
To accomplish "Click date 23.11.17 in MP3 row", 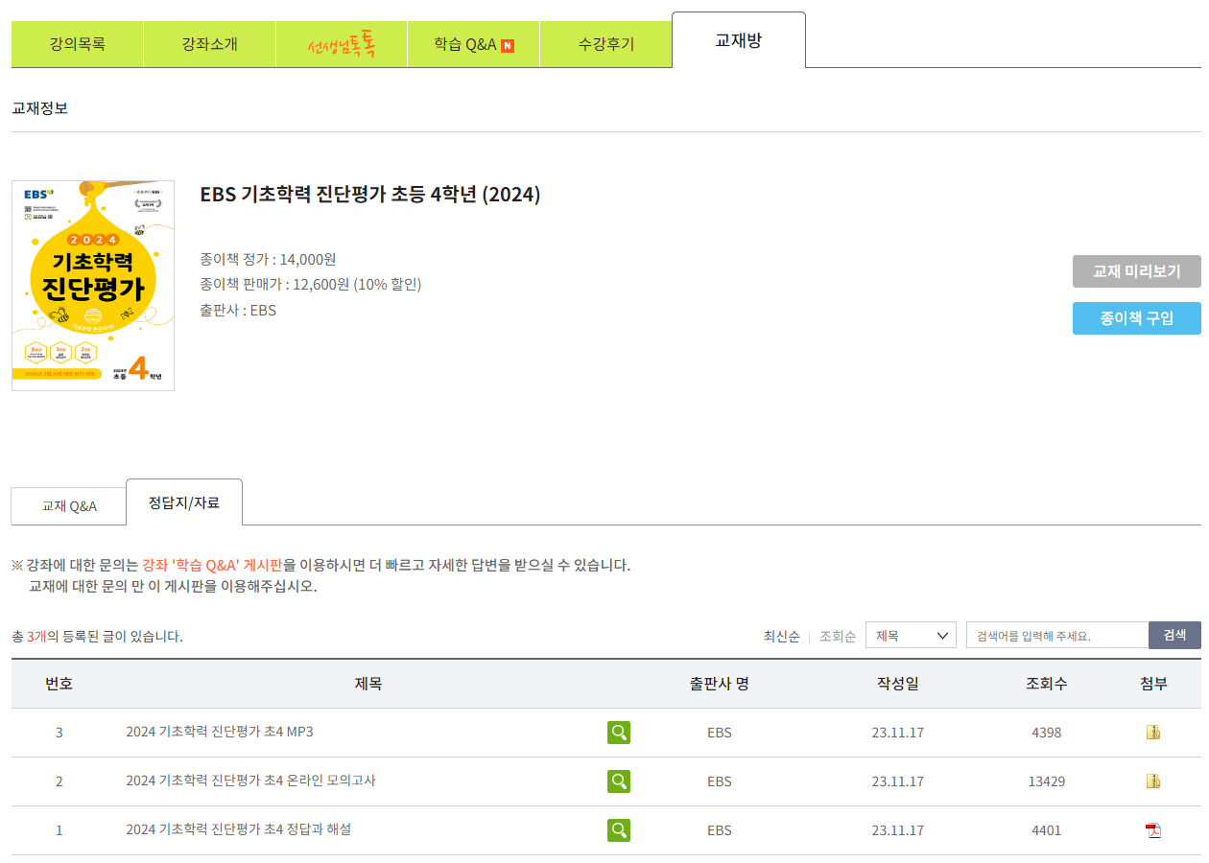I will click(898, 733).
